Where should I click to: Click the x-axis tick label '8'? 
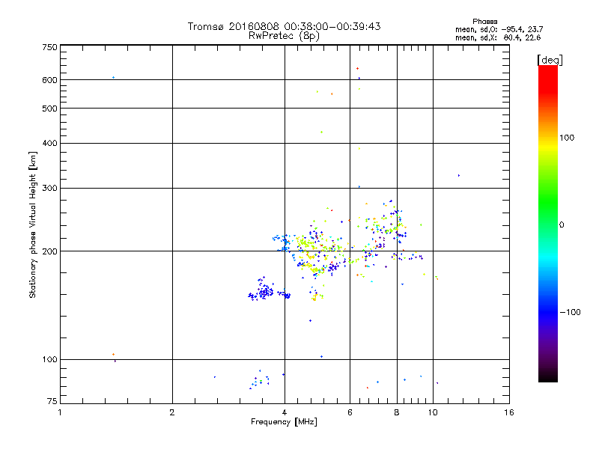pyautogui.click(x=397, y=412)
